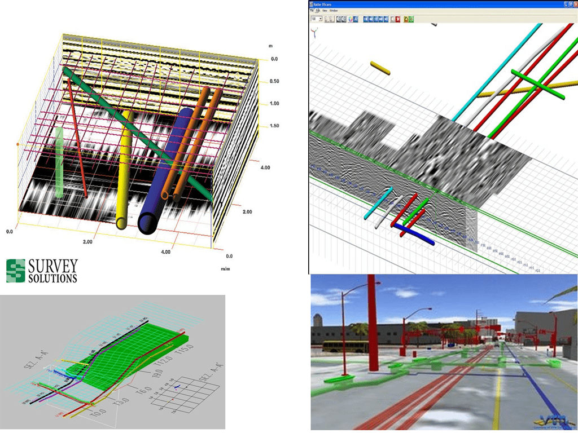
Task: Click the blue figure icon beside the palette
Action: pyautogui.click(x=356, y=19)
